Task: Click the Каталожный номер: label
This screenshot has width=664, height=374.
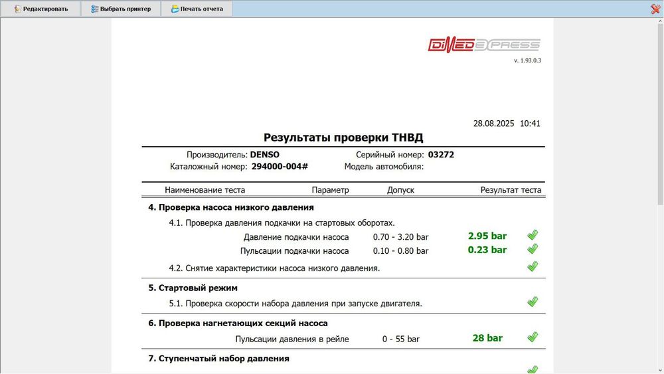Action: pyautogui.click(x=208, y=167)
